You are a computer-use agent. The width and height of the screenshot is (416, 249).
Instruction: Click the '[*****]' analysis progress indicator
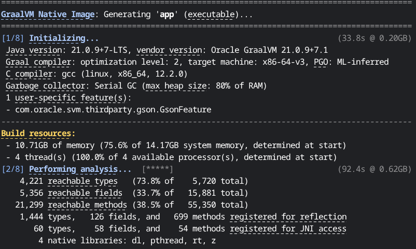158,169
